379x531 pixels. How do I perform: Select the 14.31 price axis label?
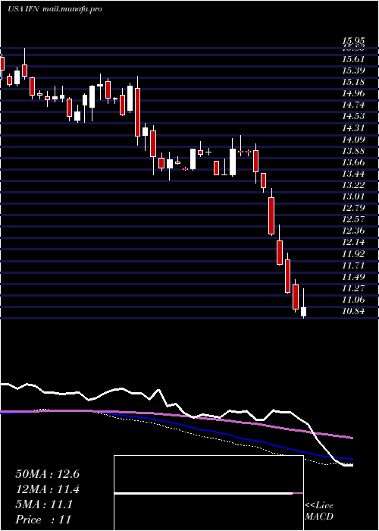click(x=353, y=128)
